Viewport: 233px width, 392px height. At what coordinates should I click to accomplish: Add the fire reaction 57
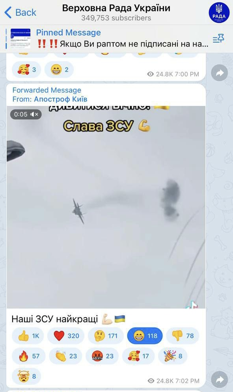29,356
